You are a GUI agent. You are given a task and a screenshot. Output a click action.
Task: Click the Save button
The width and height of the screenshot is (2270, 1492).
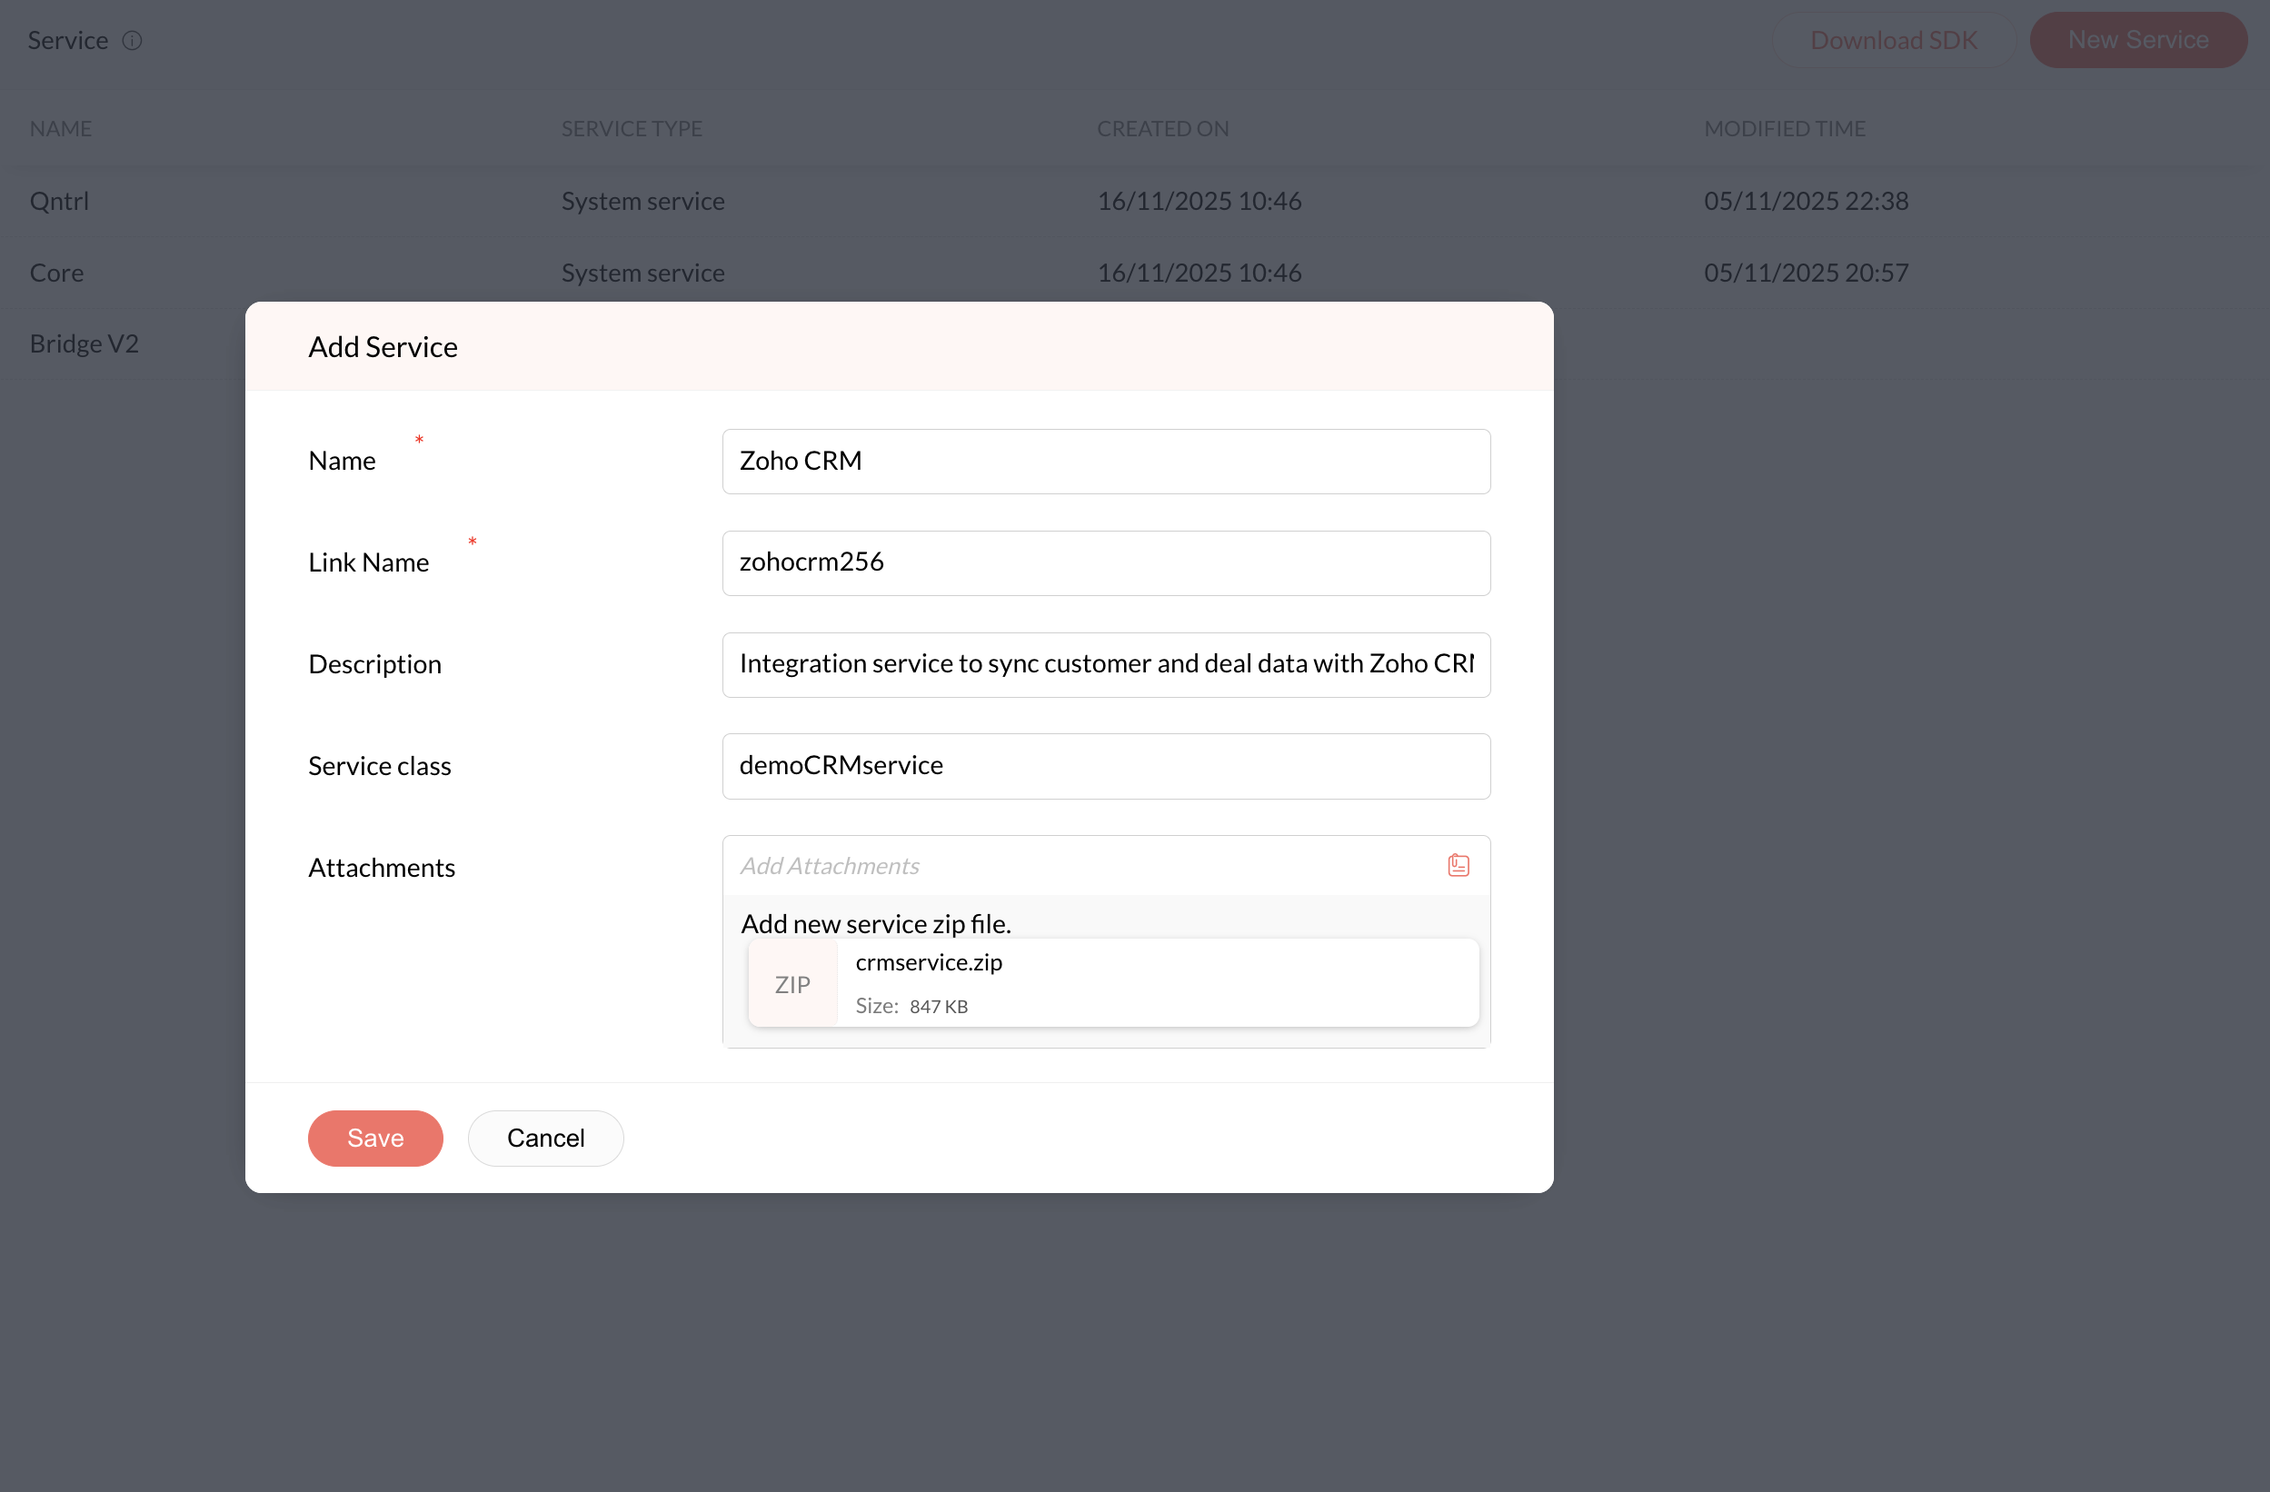point(374,1137)
